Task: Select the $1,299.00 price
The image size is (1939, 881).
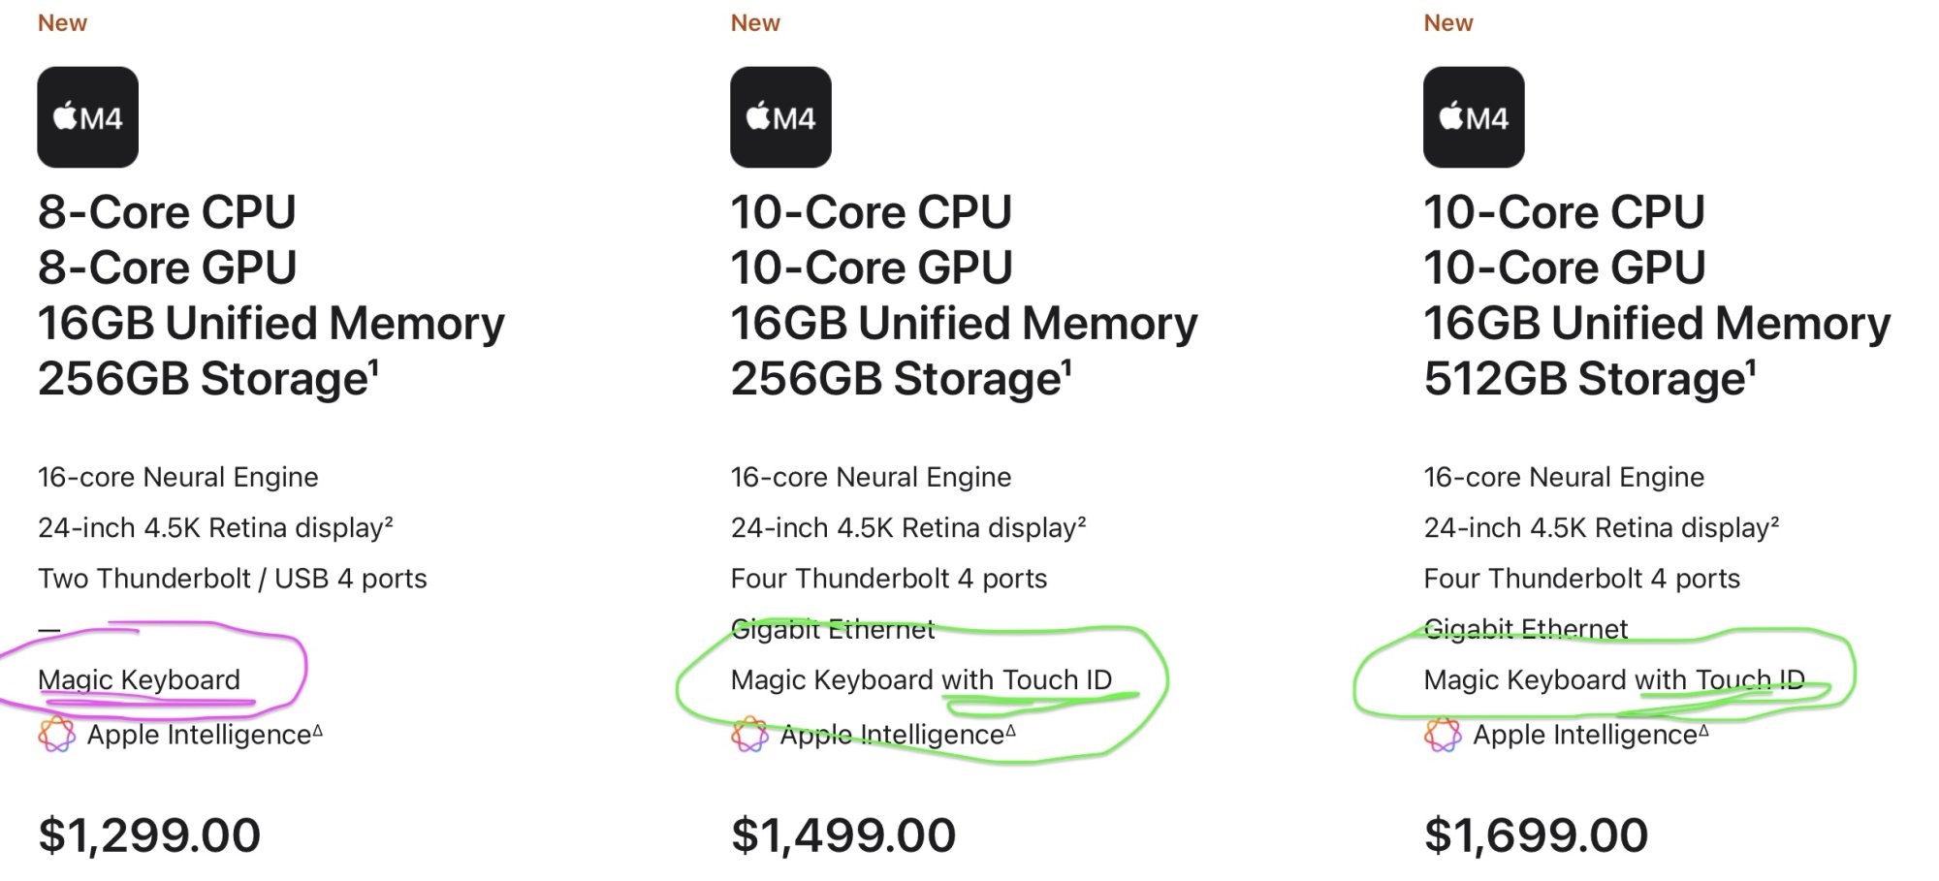Action: coord(149,835)
